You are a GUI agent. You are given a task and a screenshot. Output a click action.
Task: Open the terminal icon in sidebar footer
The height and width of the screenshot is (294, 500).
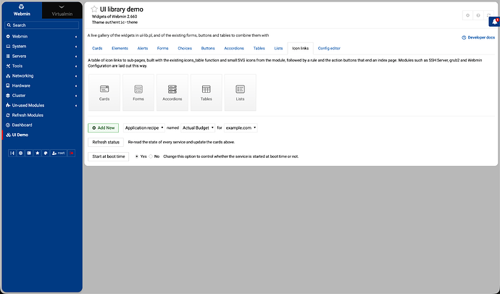29,154
